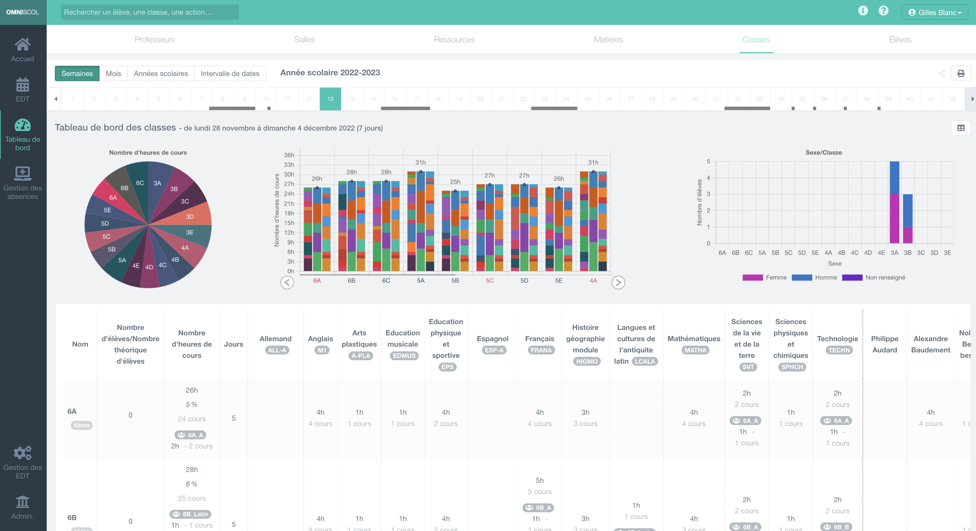This screenshot has height=531, width=976.
Task: Open Gestion des absences in sidebar
Action: [23, 182]
